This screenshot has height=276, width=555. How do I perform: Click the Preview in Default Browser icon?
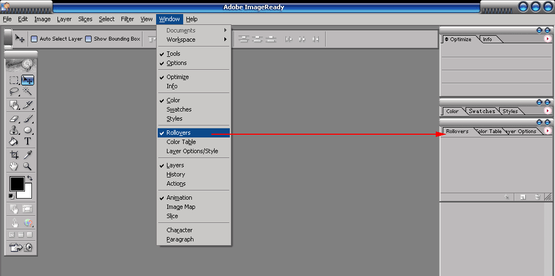28,223
